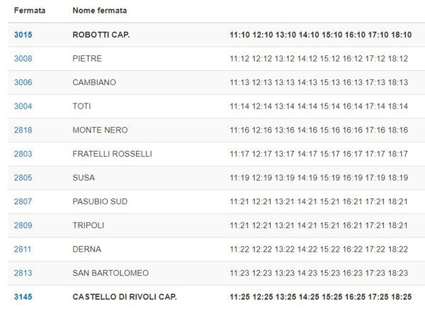Image resolution: width=425 pixels, height=314 pixels.
Task: Click the 2811 stop link
Action: [x=23, y=249]
